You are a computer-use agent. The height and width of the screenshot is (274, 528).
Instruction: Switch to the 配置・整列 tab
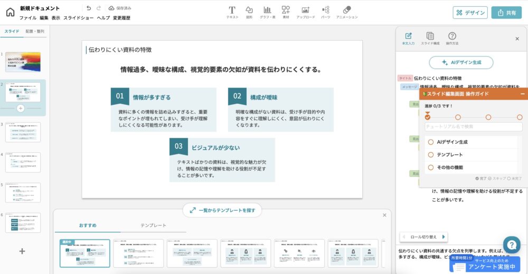[35, 32]
